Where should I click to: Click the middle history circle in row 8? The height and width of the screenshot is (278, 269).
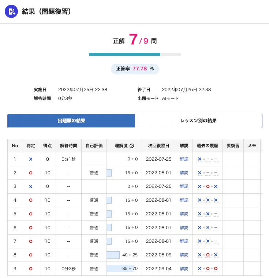pyautogui.click(x=208, y=255)
